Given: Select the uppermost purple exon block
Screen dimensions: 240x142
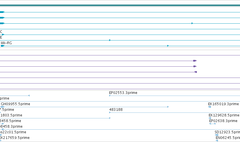Looking at the screenshot, I should pos(195,61).
